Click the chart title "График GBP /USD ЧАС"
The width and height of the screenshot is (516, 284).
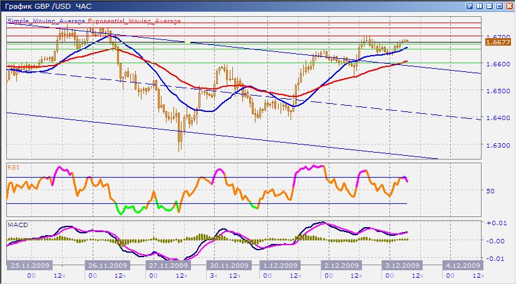[x=47, y=6]
